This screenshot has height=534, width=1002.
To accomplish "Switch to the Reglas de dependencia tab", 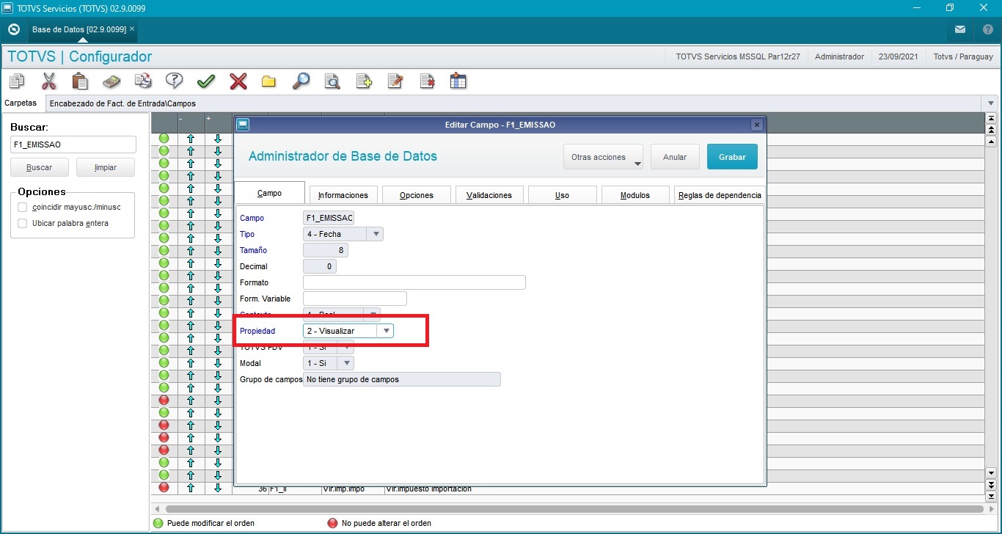I will (x=720, y=195).
